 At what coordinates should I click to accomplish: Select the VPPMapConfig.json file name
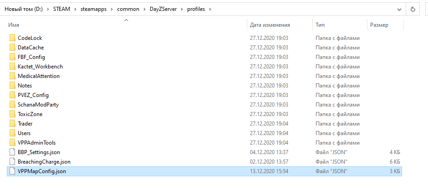tap(42, 171)
